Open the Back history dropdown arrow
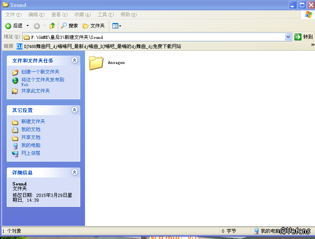This screenshot has height=239, width=315. point(28,26)
